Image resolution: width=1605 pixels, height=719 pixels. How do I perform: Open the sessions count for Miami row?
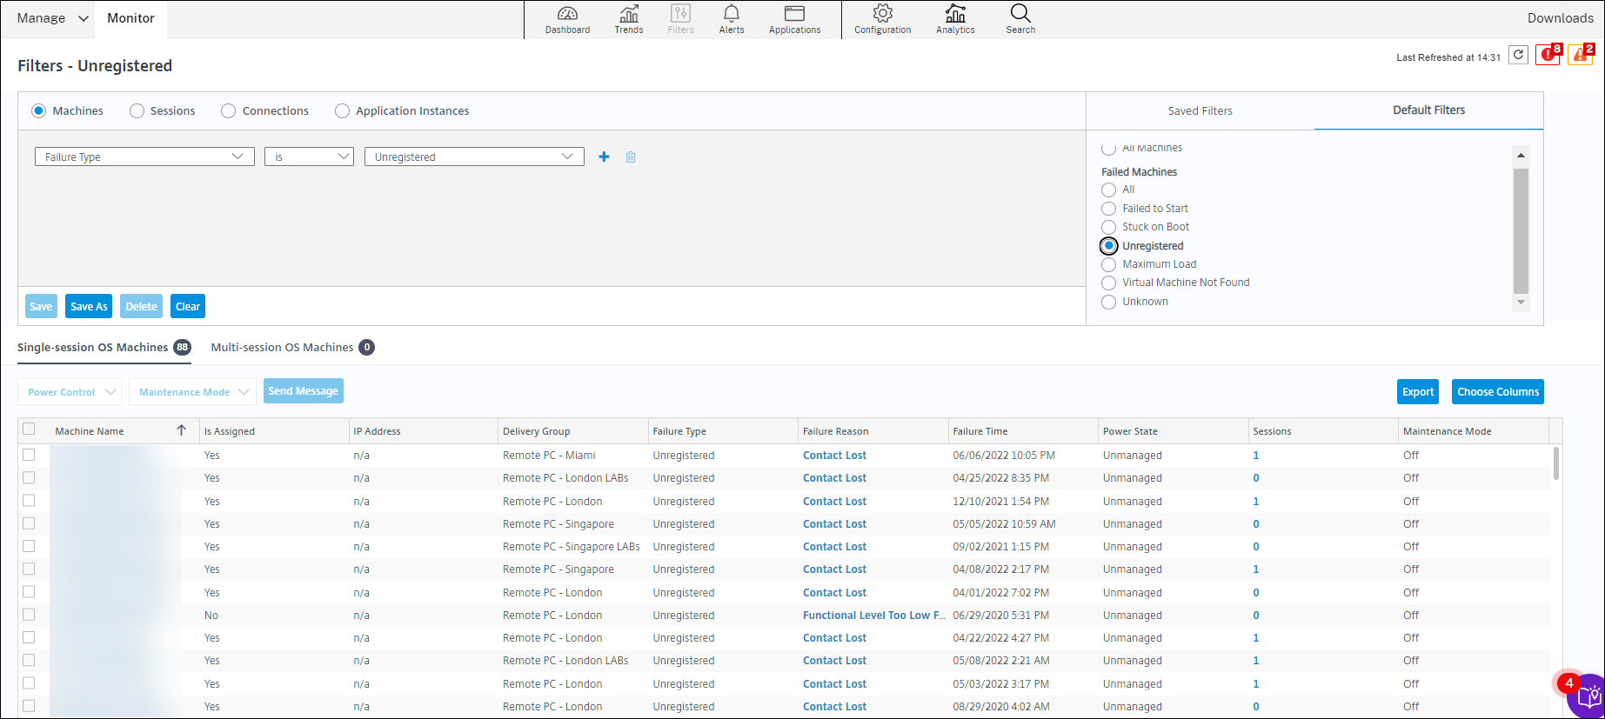pyautogui.click(x=1256, y=455)
